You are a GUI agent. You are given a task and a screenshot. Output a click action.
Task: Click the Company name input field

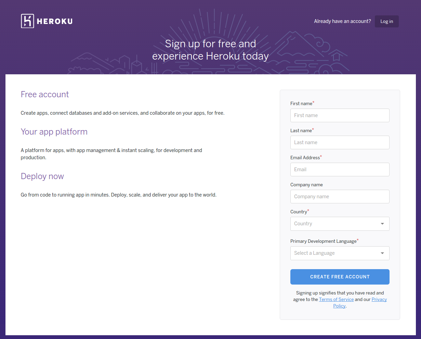tap(340, 197)
